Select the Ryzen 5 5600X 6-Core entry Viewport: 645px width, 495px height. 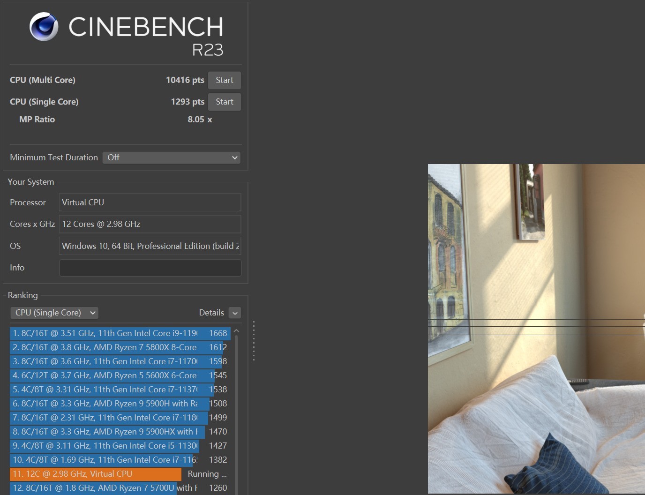point(120,375)
